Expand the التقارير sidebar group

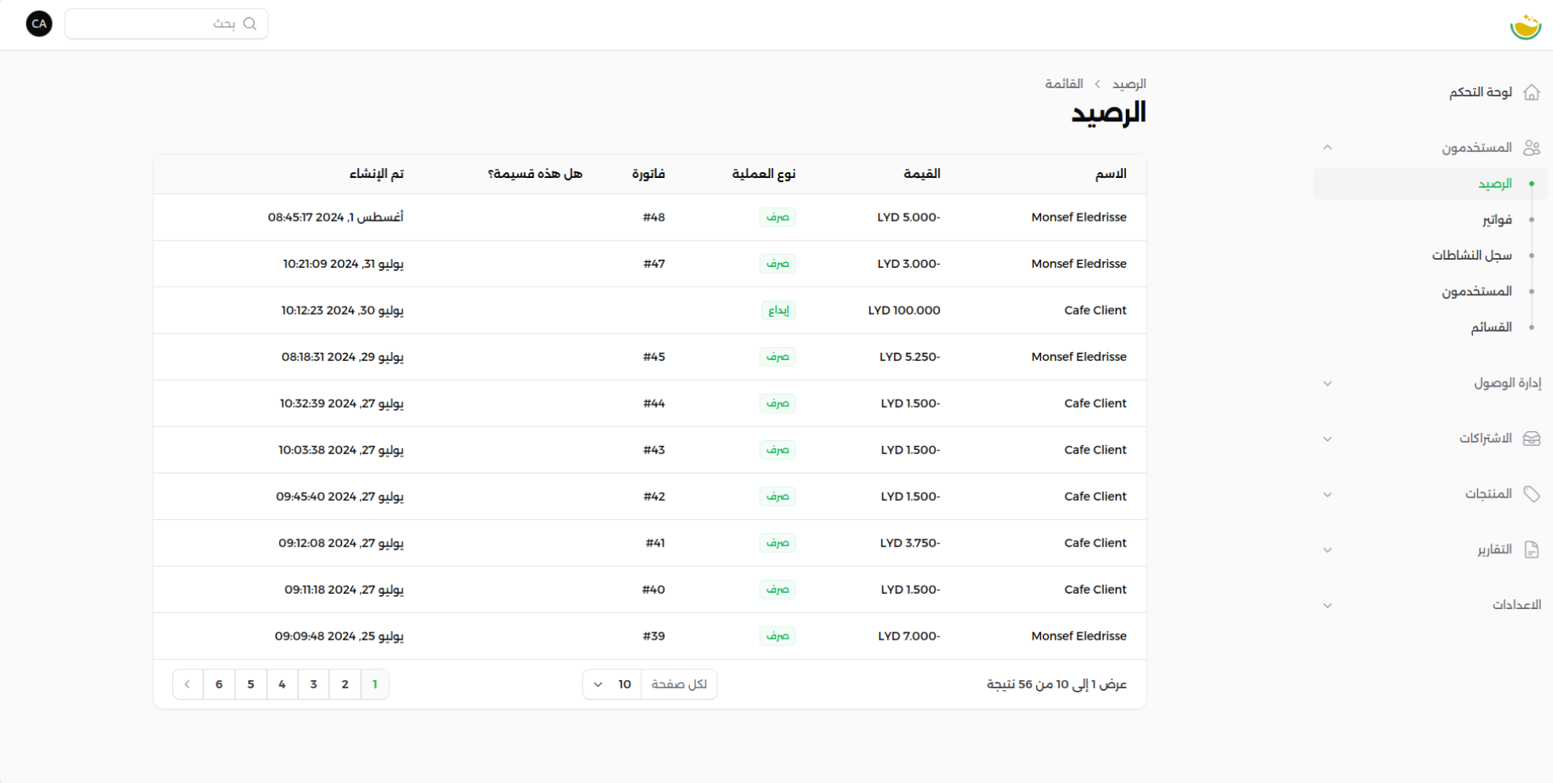pyautogui.click(x=1327, y=550)
